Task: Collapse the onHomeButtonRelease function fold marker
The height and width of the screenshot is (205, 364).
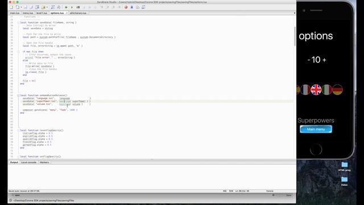Action: point(18,95)
